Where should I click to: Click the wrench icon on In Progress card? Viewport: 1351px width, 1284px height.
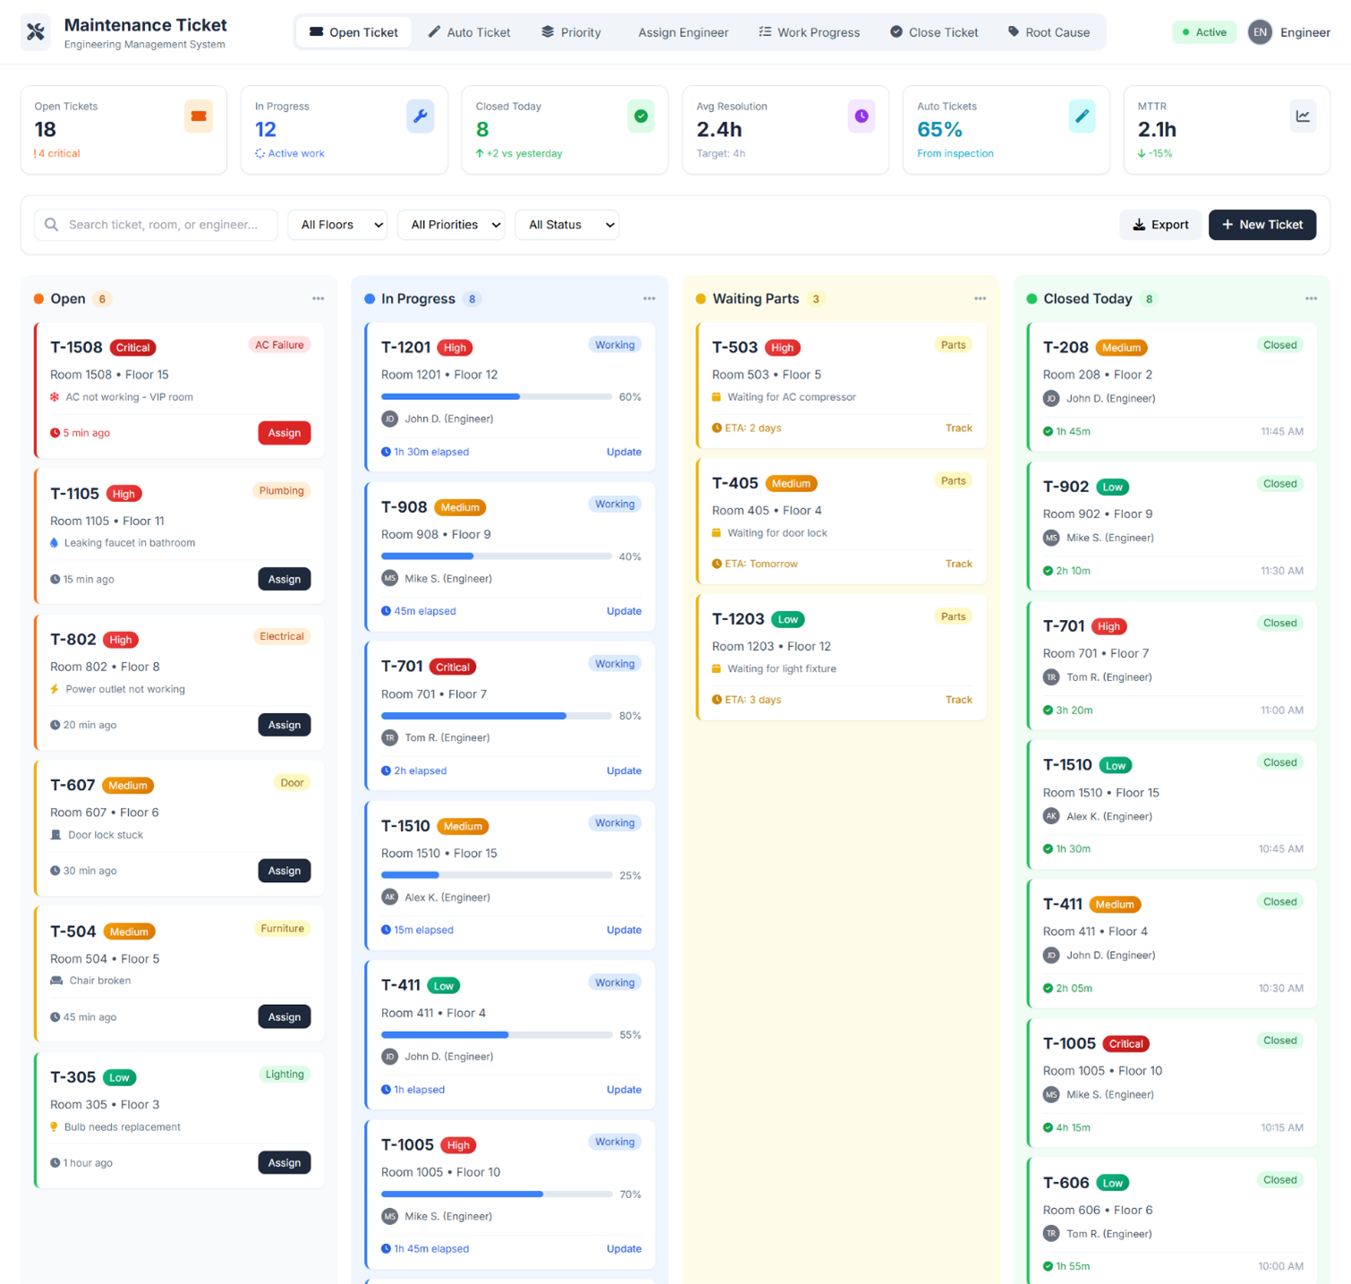pyautogui.click(x=420, y=116)
